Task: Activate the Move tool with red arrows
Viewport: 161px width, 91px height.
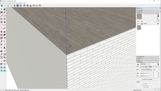Action: [x=2, y=32]
